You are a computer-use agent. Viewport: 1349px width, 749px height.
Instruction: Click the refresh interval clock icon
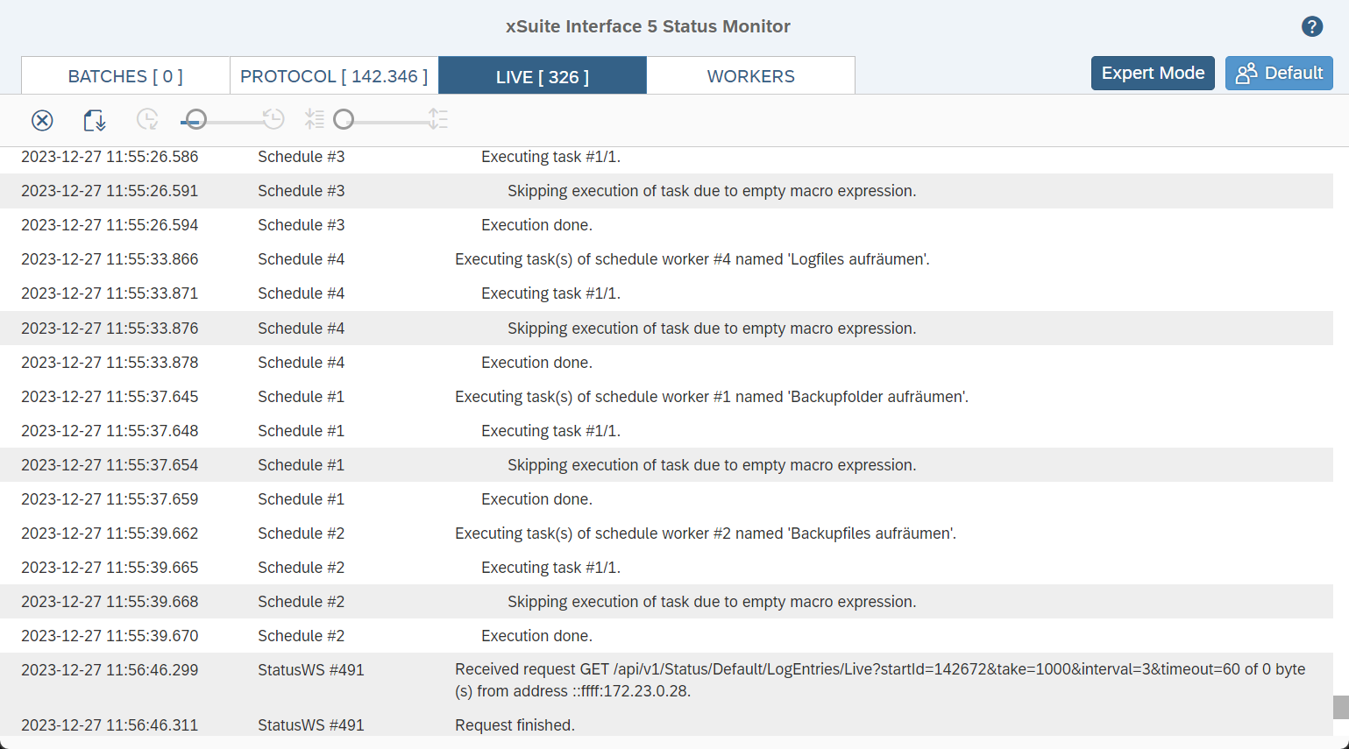click(x=147, y=120)
